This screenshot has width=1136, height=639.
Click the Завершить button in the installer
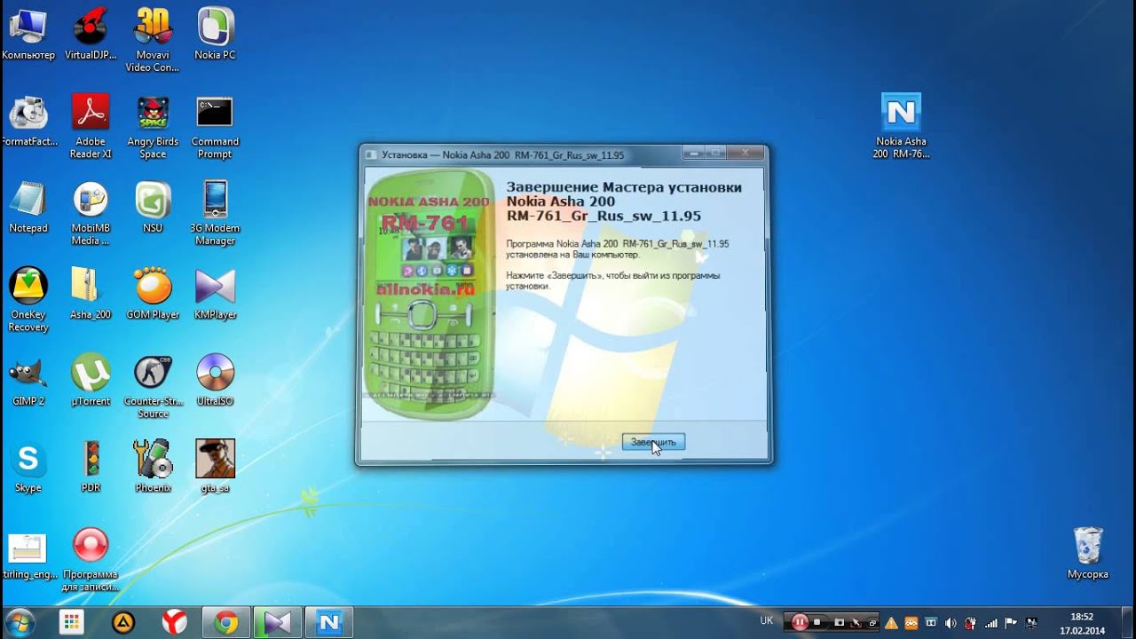tap(653, 442)
